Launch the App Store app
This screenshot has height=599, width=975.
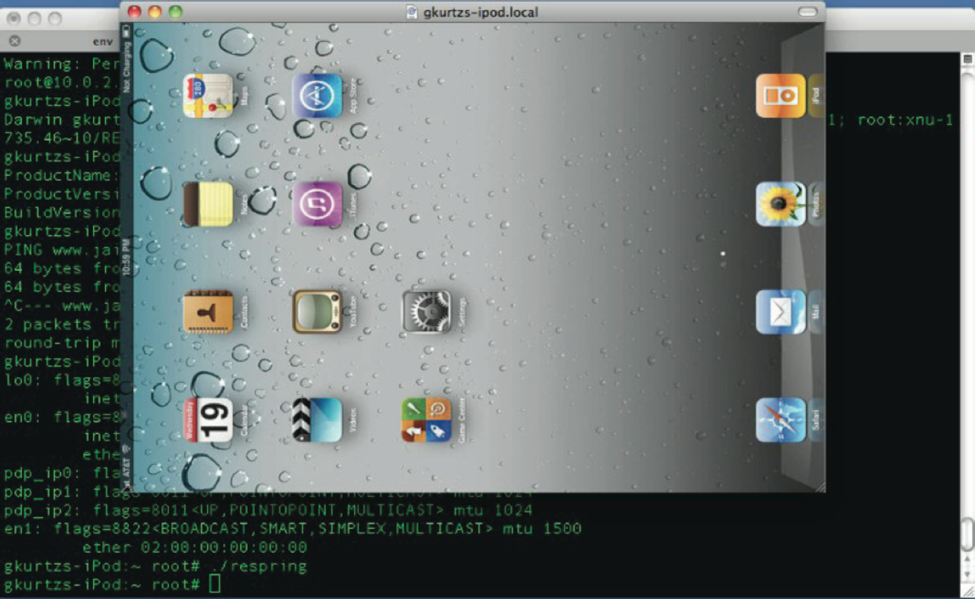click(317, 96)
